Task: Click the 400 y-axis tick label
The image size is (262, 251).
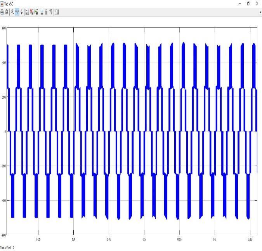Action: tap(4, 62)
